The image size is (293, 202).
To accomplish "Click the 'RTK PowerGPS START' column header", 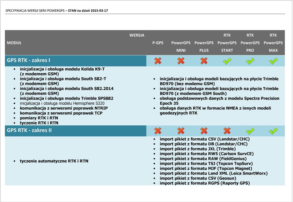I will [227, 43].
